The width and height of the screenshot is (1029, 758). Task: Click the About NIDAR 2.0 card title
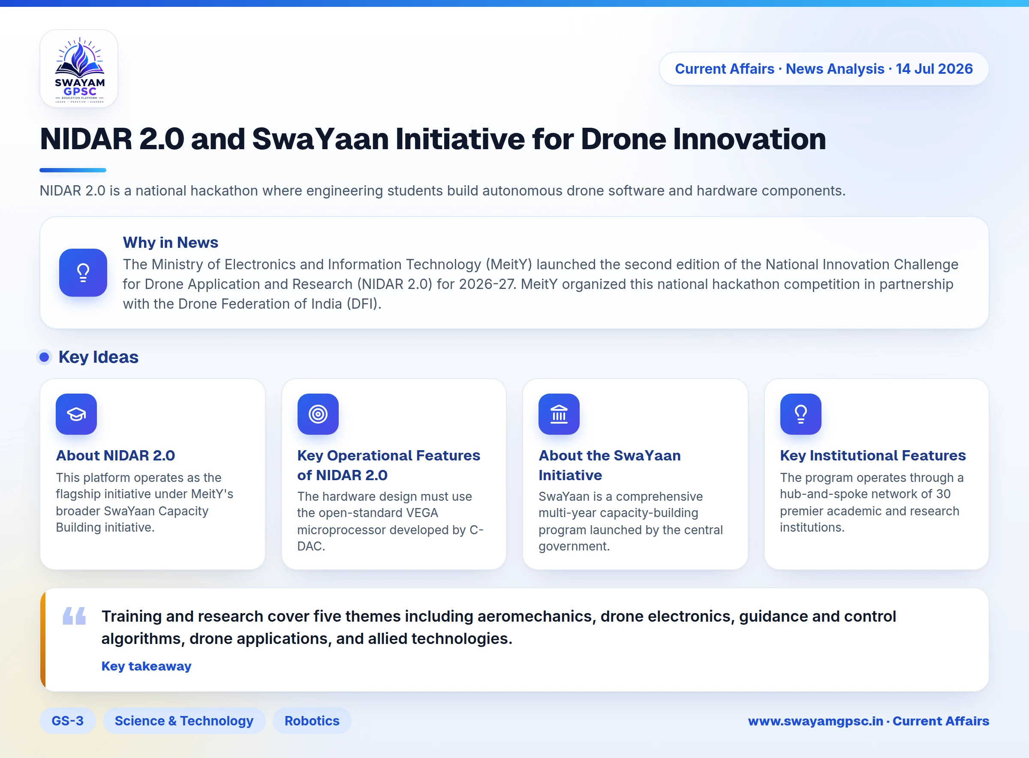point(115,455)
